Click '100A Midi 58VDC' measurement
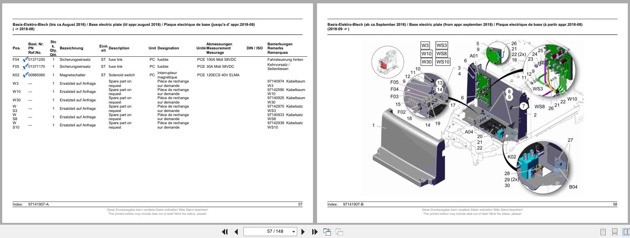Image resolution: width=630 pixels, height=238 pixels. pos(221,60)
